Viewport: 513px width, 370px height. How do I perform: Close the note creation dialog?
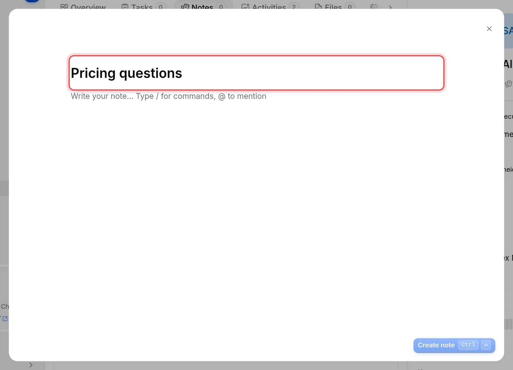click(489, 29)
